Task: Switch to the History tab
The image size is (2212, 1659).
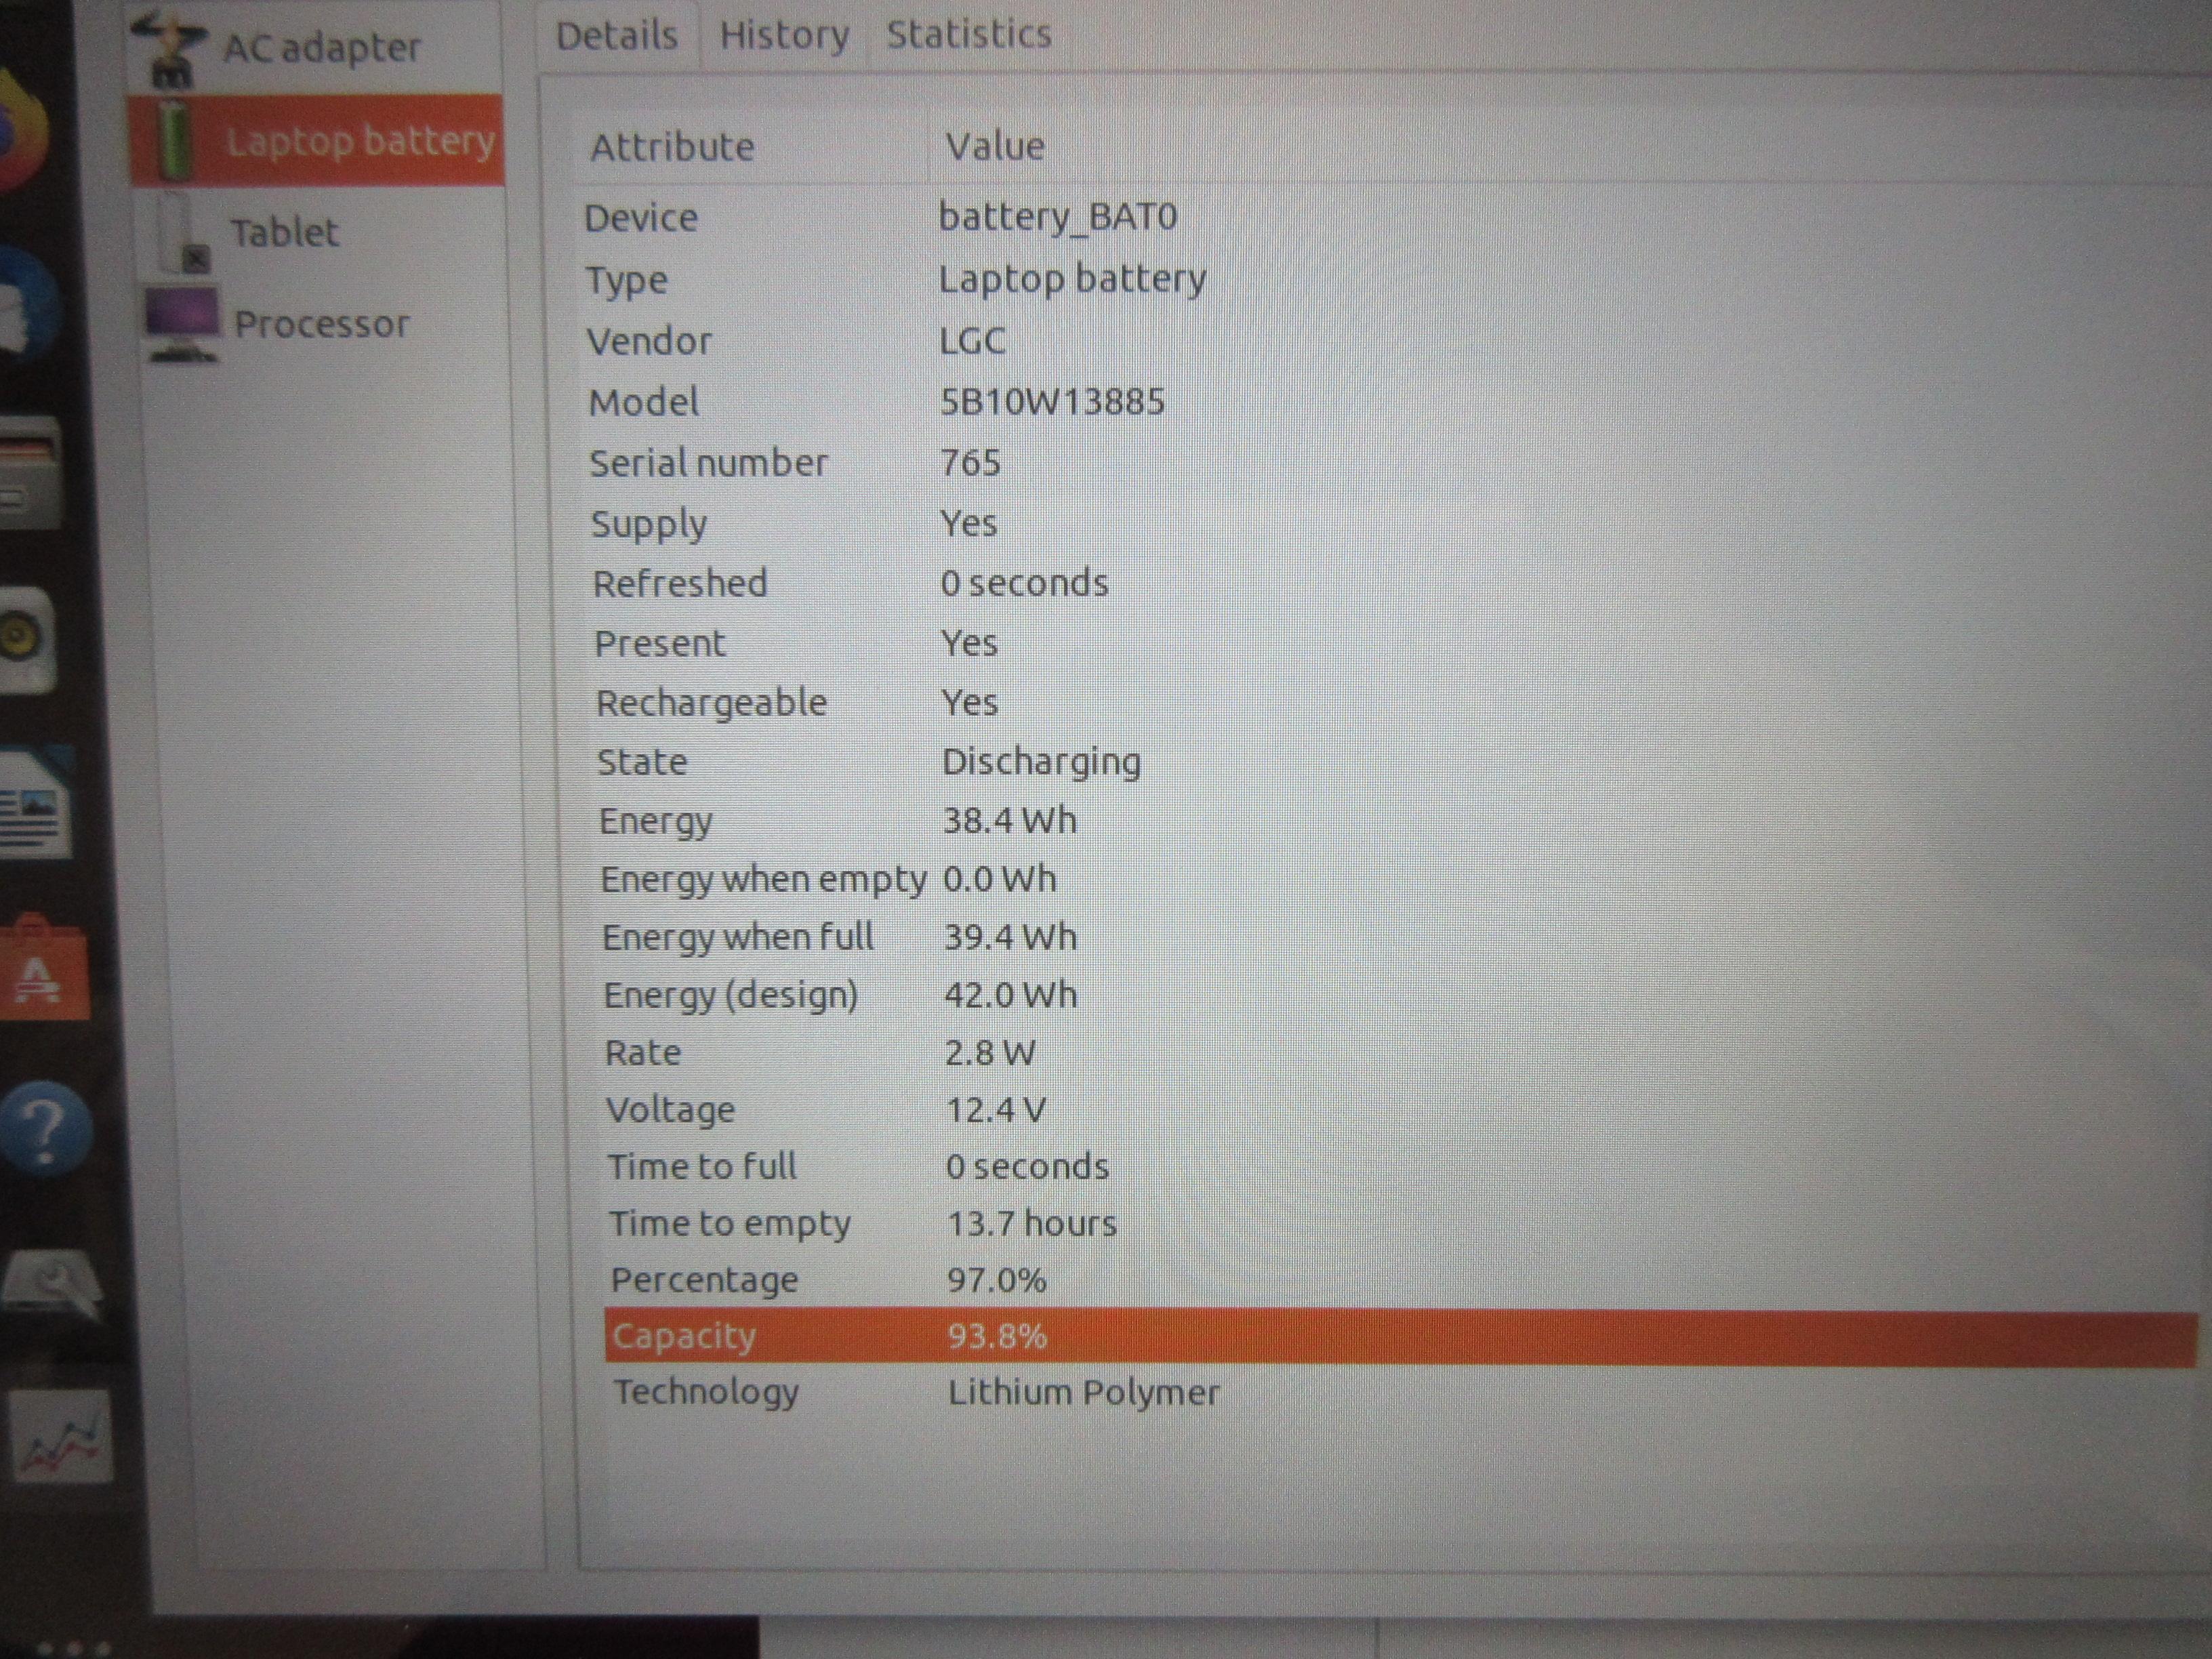Action: click(x=784, y=36)
